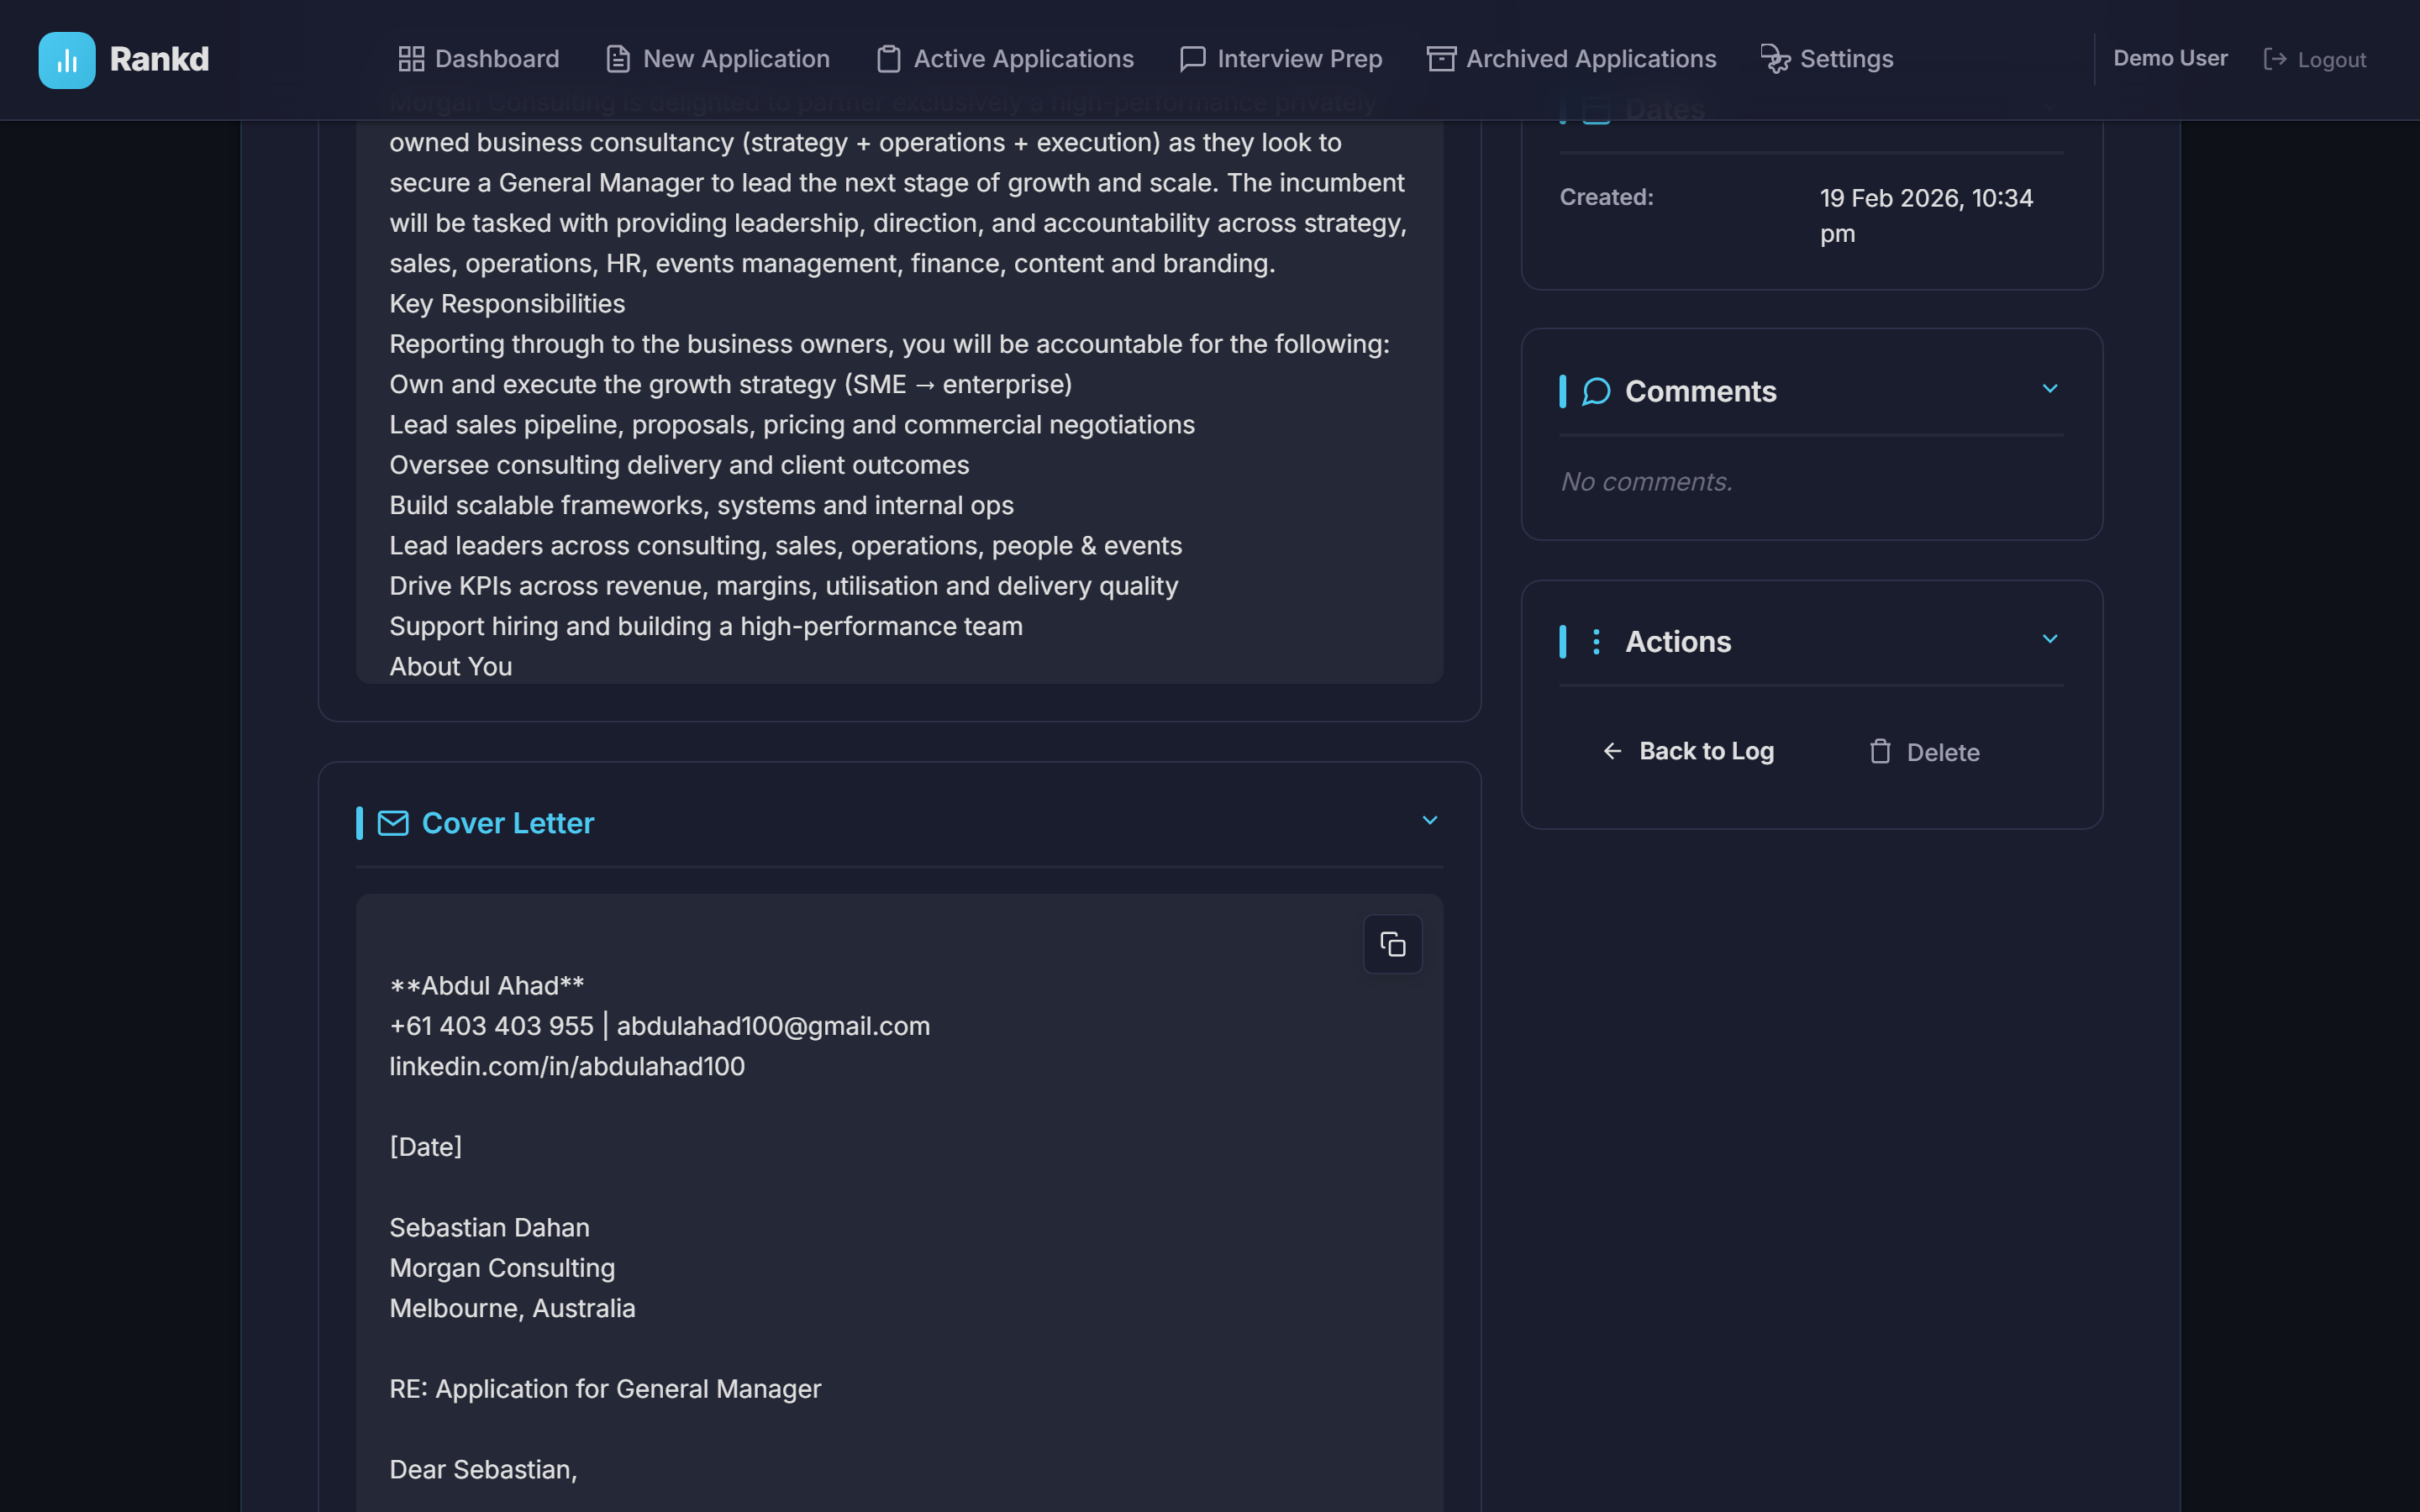Click the Comments speech bubble icon
This screenshot has height=1512, width=2420.
click(1596, 391)
